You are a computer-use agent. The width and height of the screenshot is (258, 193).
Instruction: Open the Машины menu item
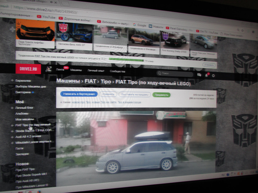coord(76,70)
